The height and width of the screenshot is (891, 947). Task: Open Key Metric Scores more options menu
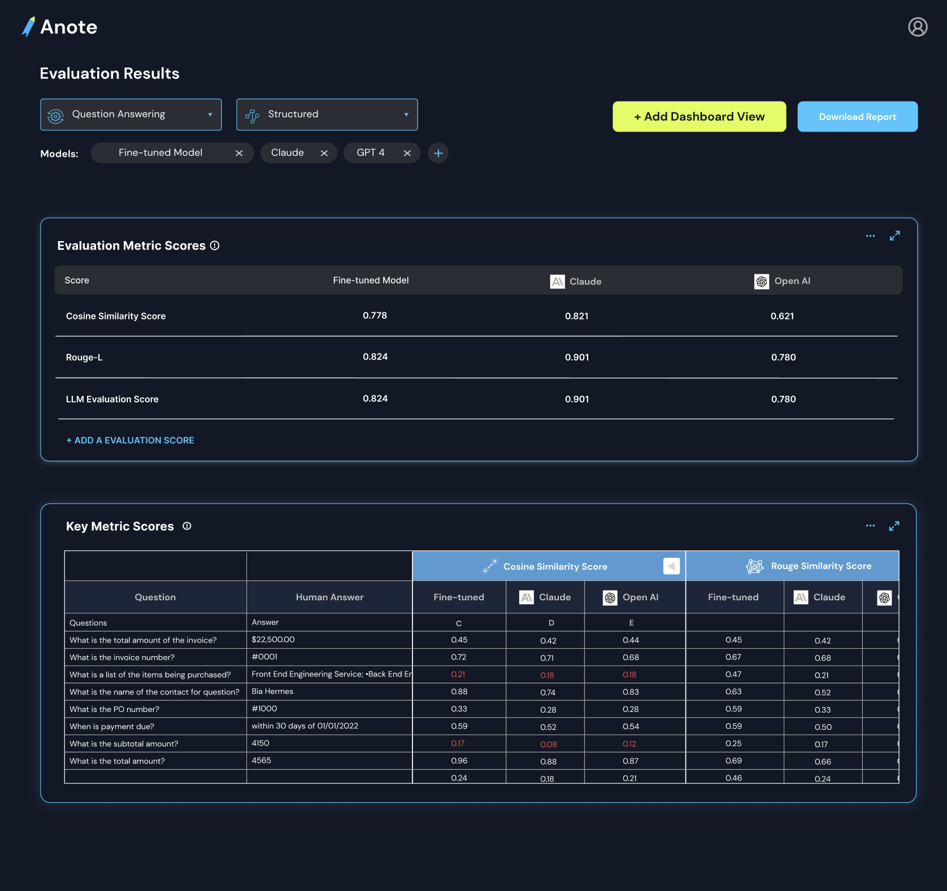click(870, 526)
